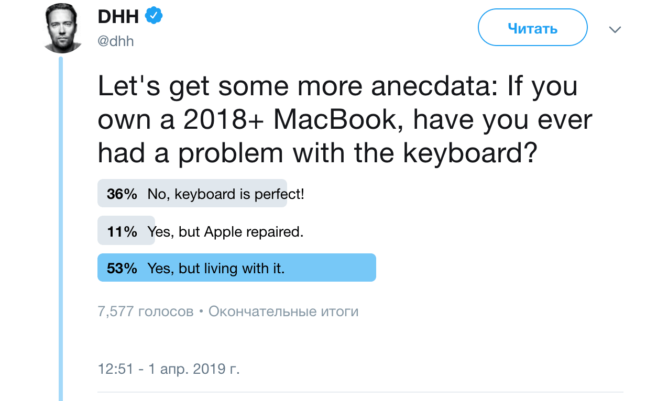Click the Окончательные итоги final results text
The image size is (657, 401).
283,311
